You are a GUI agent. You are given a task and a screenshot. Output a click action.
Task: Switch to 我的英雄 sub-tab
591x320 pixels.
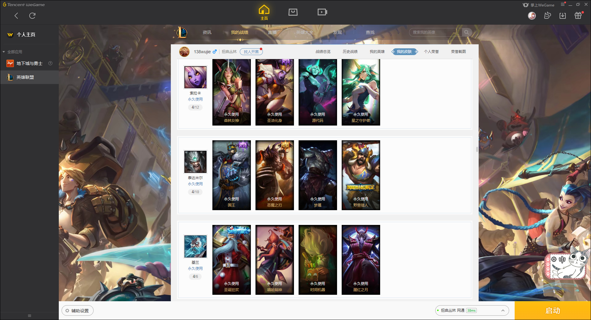pyautogui.click(x=377, y=52)
